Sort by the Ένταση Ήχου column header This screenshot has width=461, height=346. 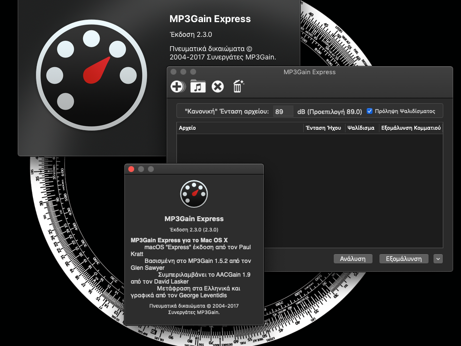click(x=324, y=128)
